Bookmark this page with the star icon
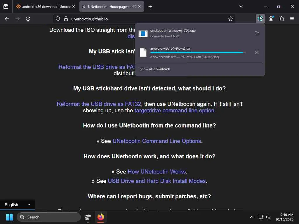 point(231,19)
